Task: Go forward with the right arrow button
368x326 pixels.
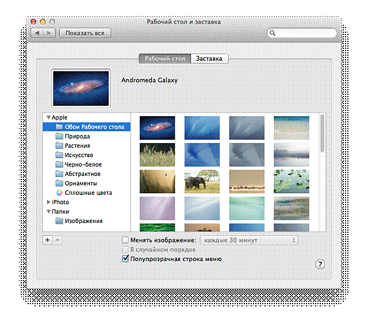Action: pyautogui.click(x=49, y=33)
